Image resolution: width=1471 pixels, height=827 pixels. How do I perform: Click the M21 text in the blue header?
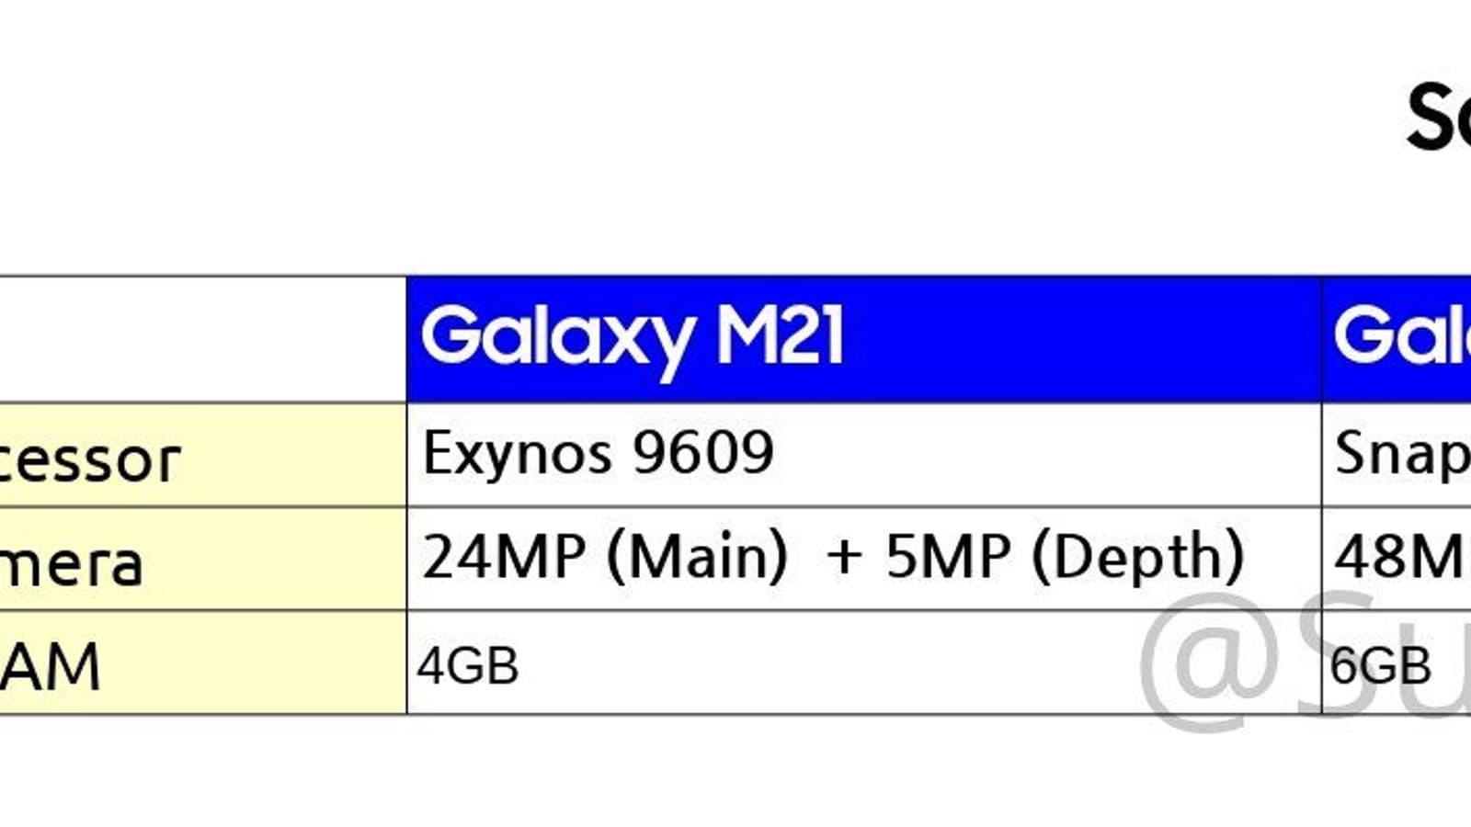pyautogui.click(x=780, y=336)
